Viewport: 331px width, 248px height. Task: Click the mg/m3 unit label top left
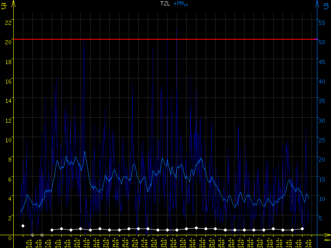[x=4, y=5]
